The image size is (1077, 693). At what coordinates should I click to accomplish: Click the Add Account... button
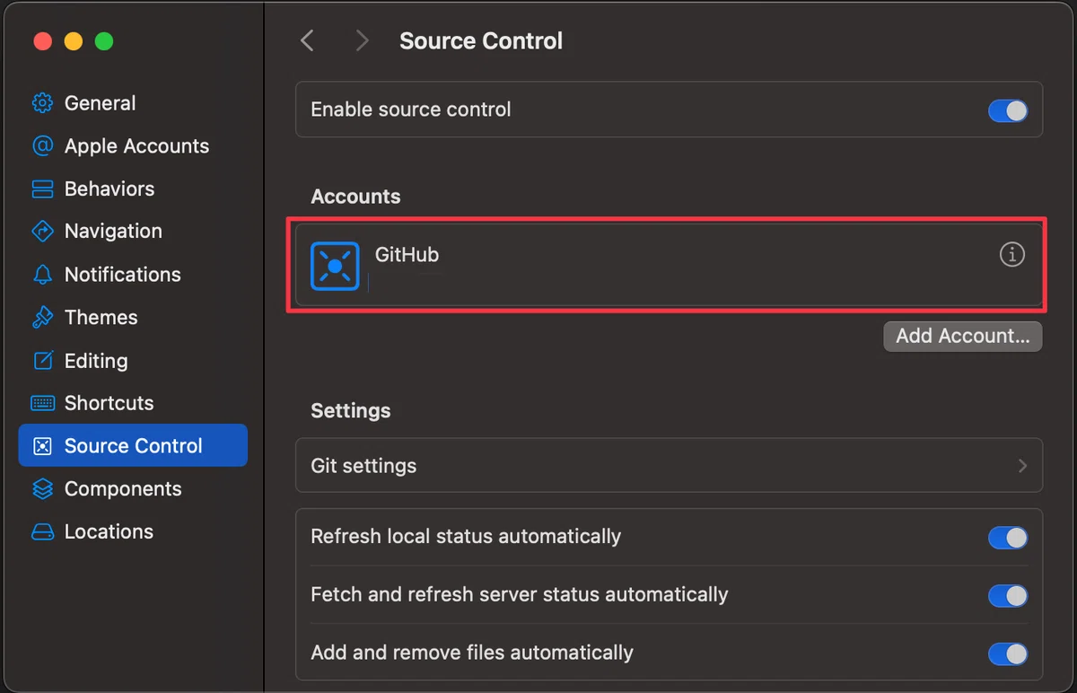click(x=963, y=337)
